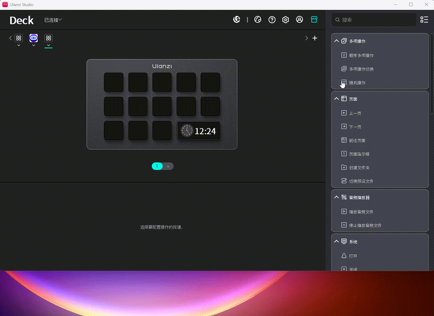Select page 1 indicator tab
This screenshot has height=316, width=434.
pyautogui.click(x=157, y=166)
